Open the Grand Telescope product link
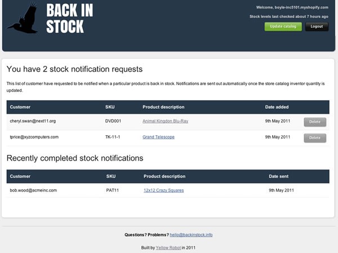The height and width of the screenshot is (253, 338). pyautogui.click(x=158, y=137)
